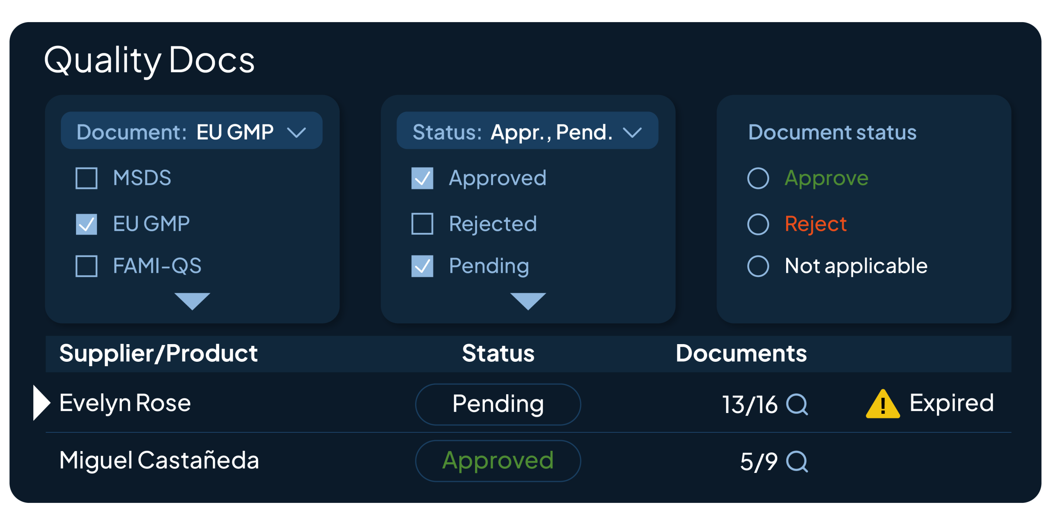
Task: Sort by Supplier/Product column header
Action: coord(158,354)
